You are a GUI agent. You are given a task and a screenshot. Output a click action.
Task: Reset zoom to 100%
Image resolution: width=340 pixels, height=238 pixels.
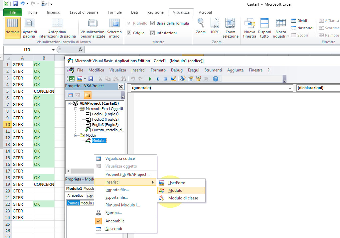(x=215, y=26)
